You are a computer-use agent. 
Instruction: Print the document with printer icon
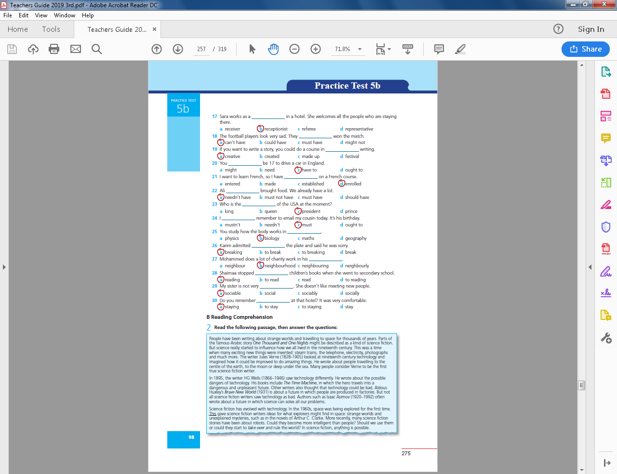[54, 49]
